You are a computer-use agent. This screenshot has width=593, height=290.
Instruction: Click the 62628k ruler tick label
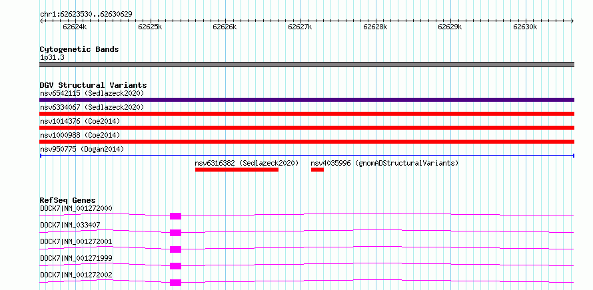click(376, 27)
